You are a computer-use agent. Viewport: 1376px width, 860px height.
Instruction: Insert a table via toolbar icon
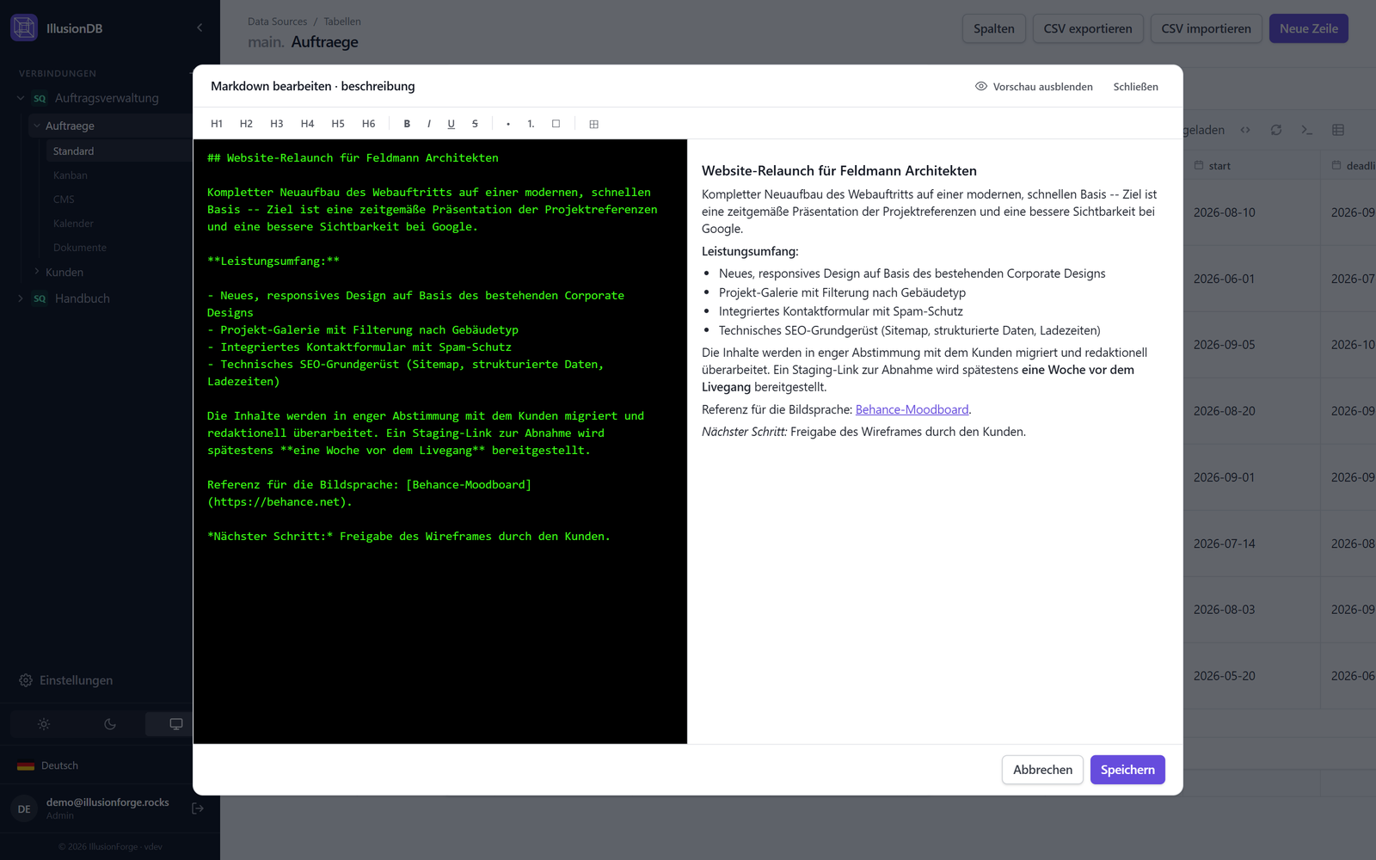click(593, 124)
